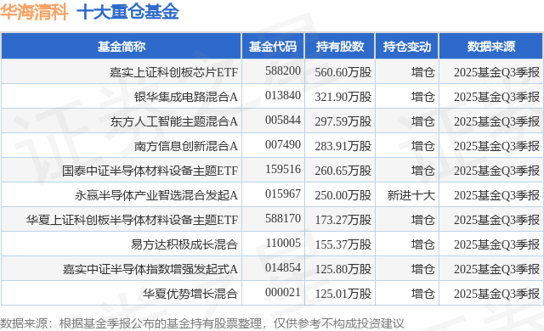Click the 持有股数 column header

pyautogui.click(x=340, y=47)
